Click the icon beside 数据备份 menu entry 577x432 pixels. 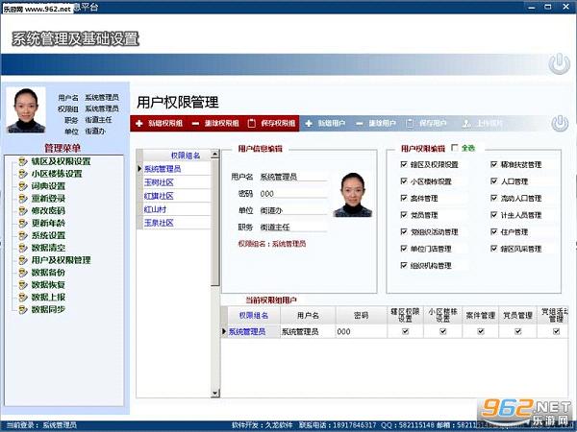click(23, 273)
